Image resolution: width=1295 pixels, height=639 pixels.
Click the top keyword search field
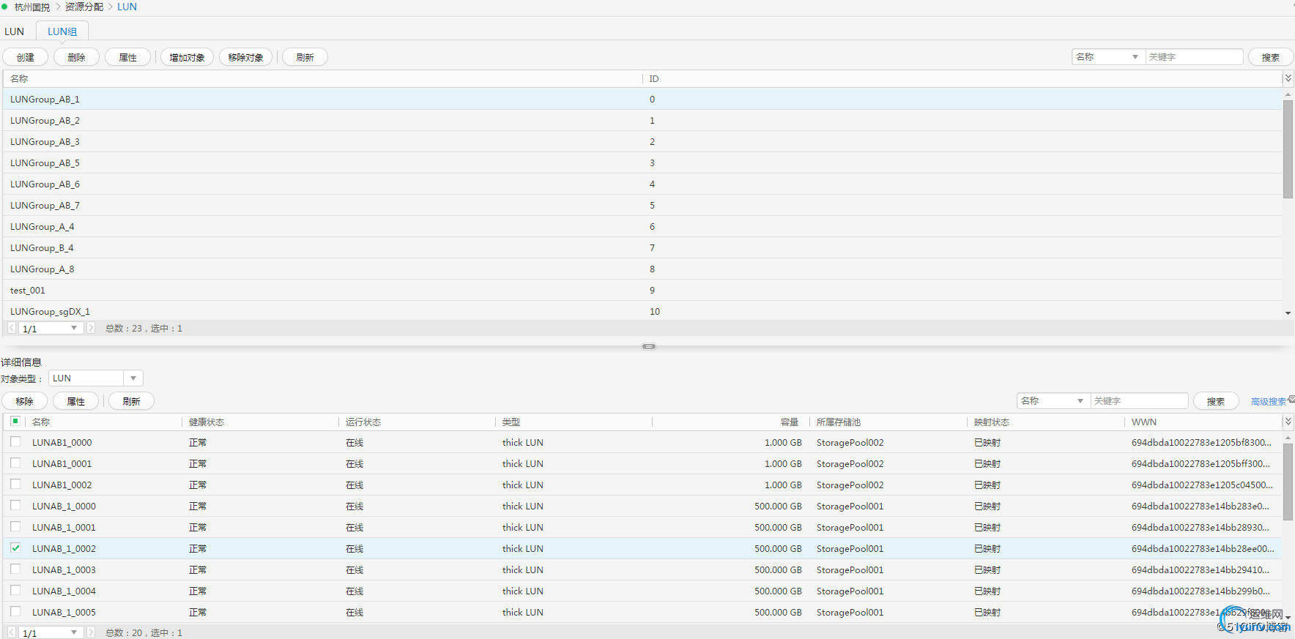1194,56
